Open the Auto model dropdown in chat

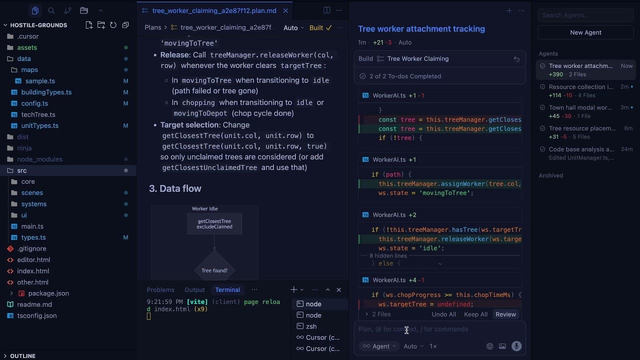[412, 346]
